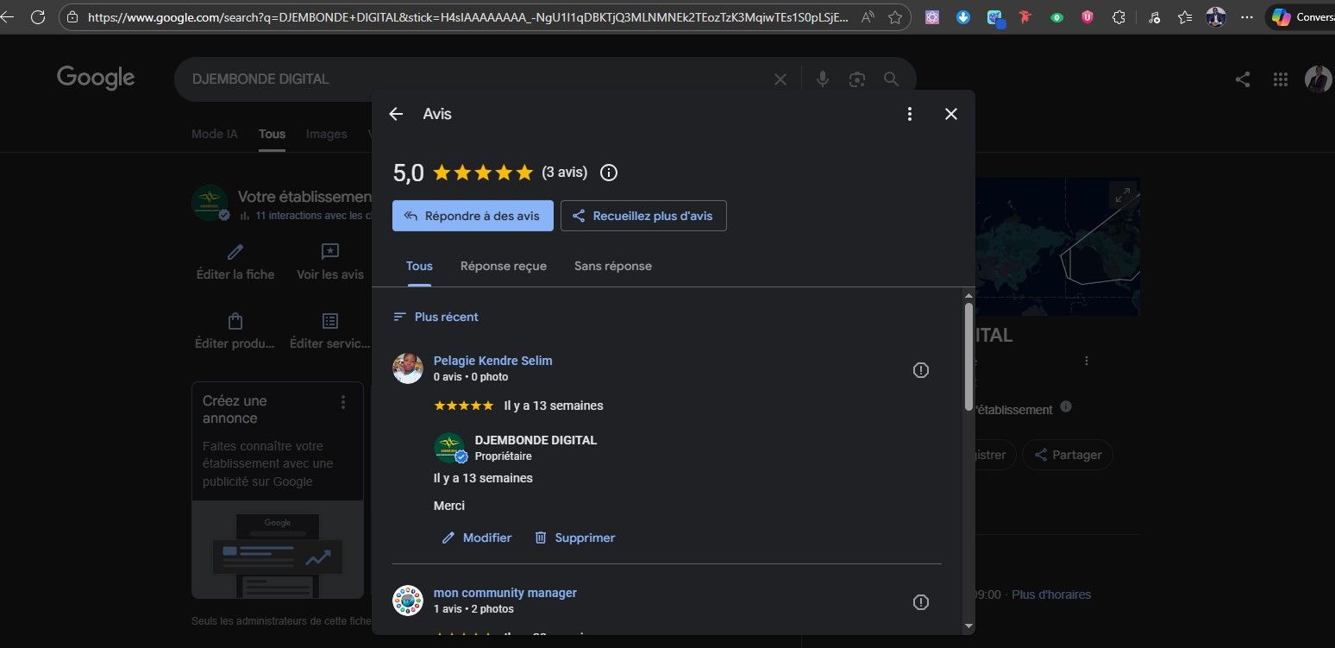Select the Sans réponse tab

pyautogui.click(x=612, y=266)
